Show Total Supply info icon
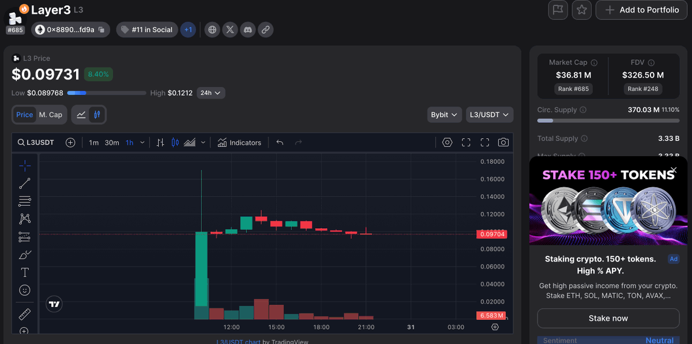Screen dimensions: 692x344 585,138
